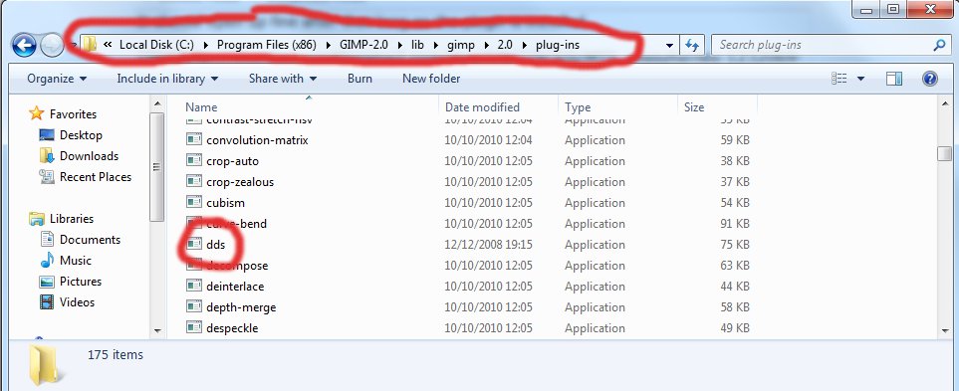Click the crop-auto application icon
959x391 pixels.
click(x=194, y=161)
